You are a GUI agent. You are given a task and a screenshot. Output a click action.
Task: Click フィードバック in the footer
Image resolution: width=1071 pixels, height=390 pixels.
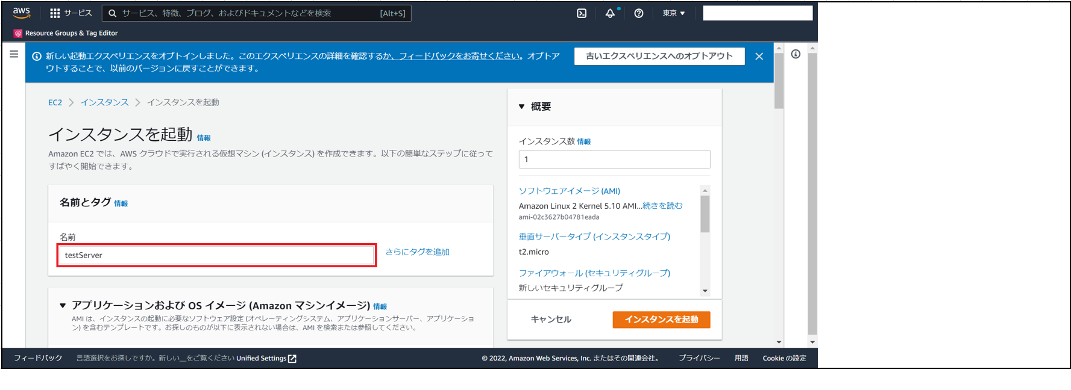click(38, 358)
